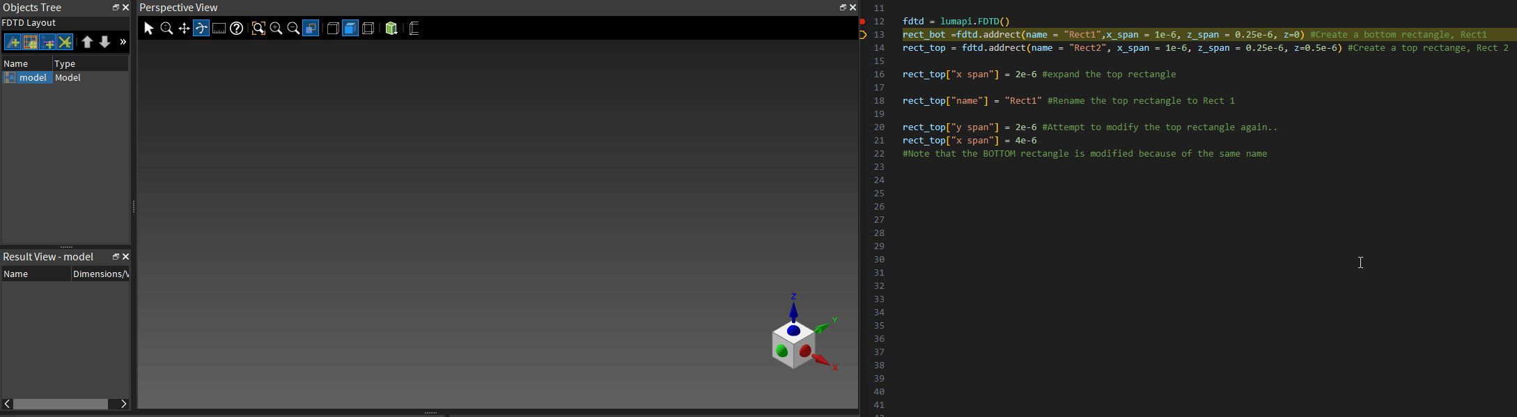Screen dimensions: 1517x417
Task: Click the zoom in magnifier
Action: [276, 29]
